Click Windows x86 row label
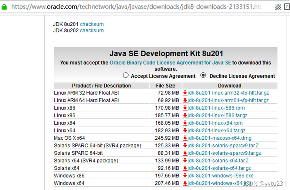Viewport: 290px width, 190px height. tap(69, 176)
